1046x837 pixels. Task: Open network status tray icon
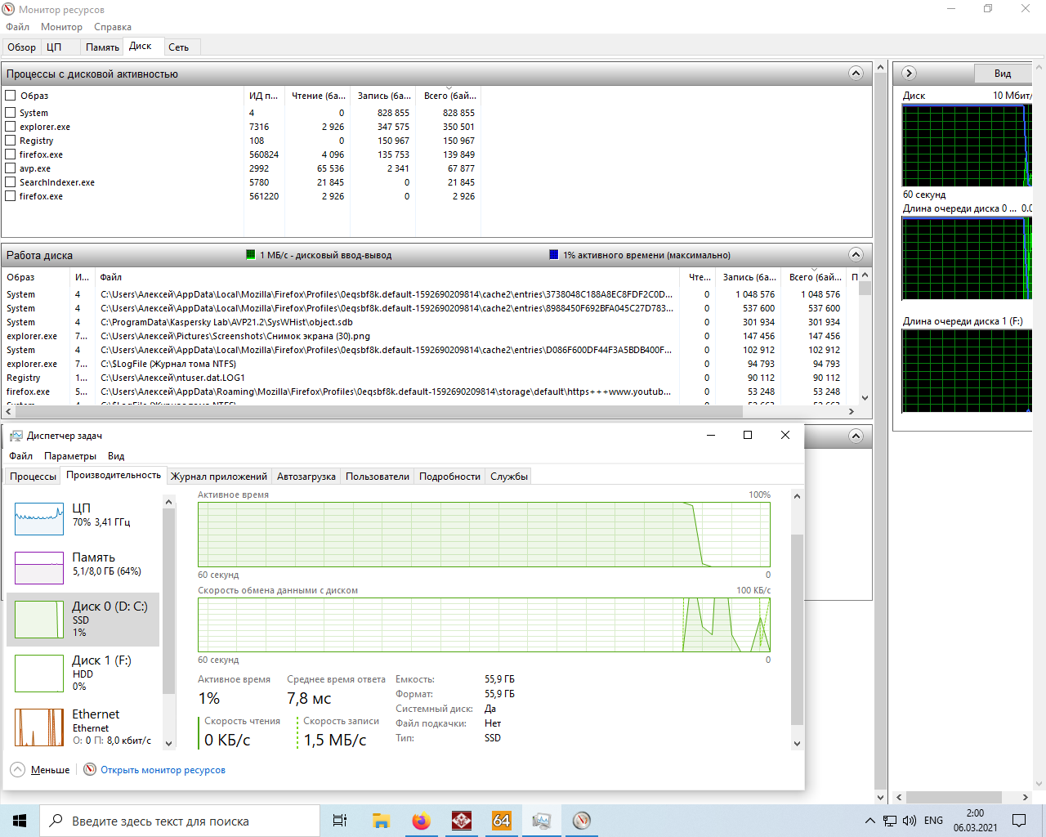point(890,821)
